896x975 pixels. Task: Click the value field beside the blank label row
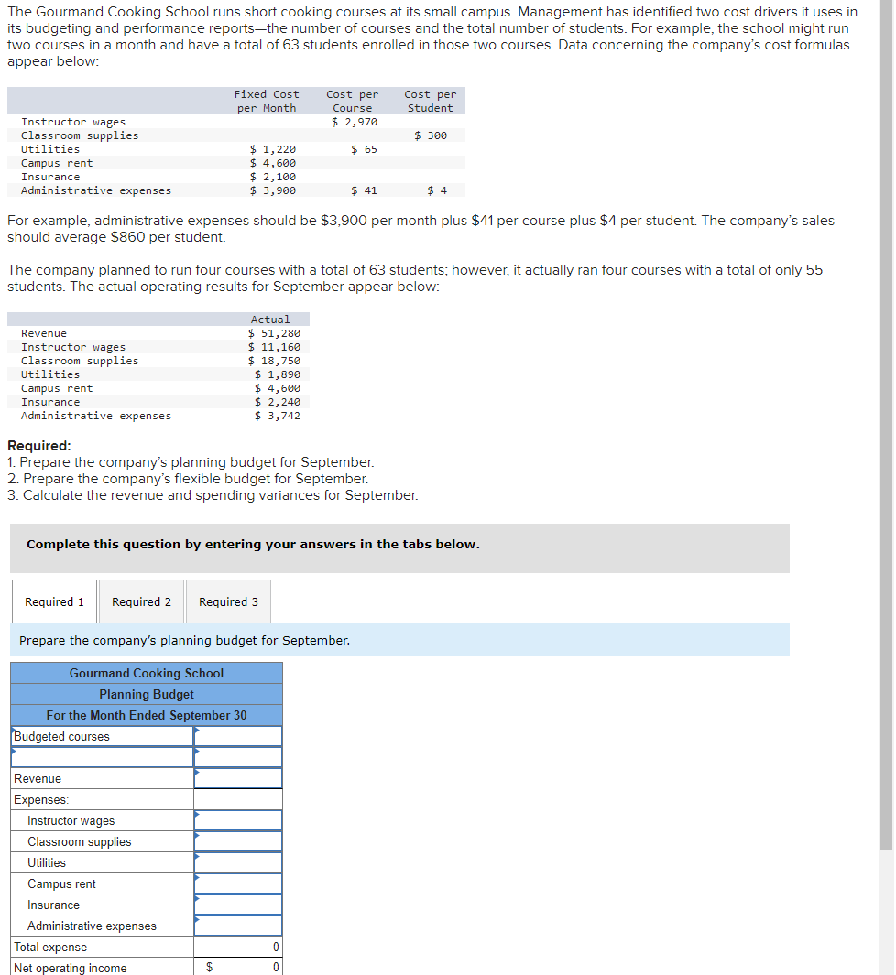pos(238,757)
